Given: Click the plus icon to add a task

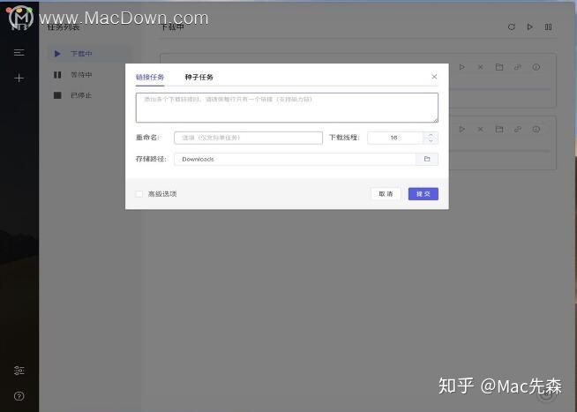Looking at the screenshot, I should [19, 78].
